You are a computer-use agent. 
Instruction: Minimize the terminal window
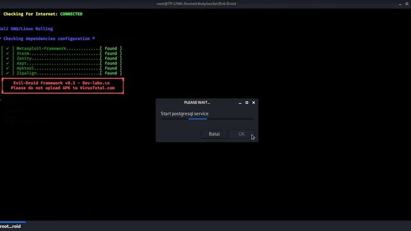[x=400, y=4]
